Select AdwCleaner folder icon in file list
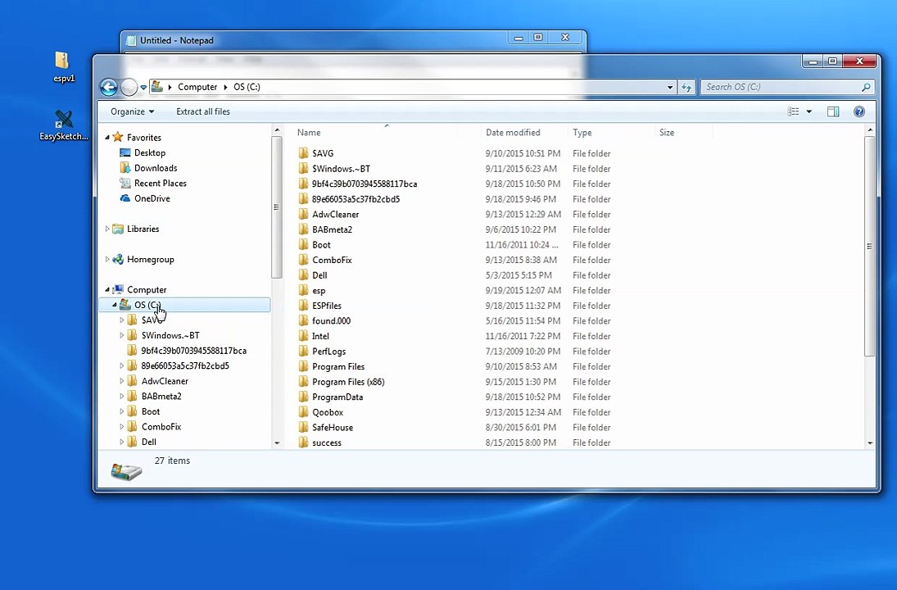The width and height of the screenshot is (897, 590). 303,214
